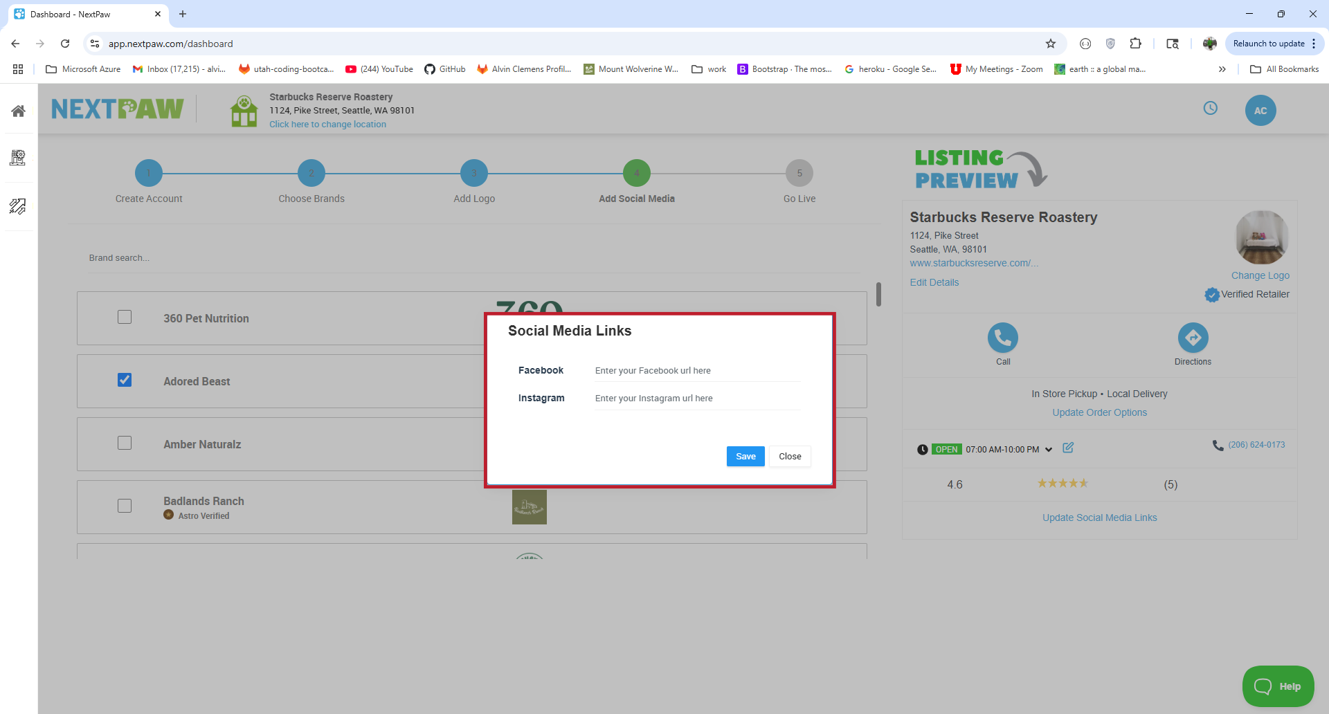Open the apps grid in bookmarks bar
The height and width of the screenshot is (714, 1329).
point(18,69)
